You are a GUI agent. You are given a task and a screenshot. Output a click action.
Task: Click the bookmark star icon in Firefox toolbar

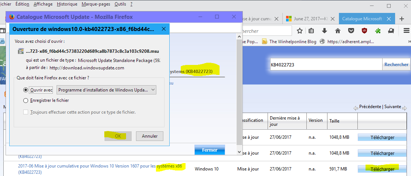[300, 31]
